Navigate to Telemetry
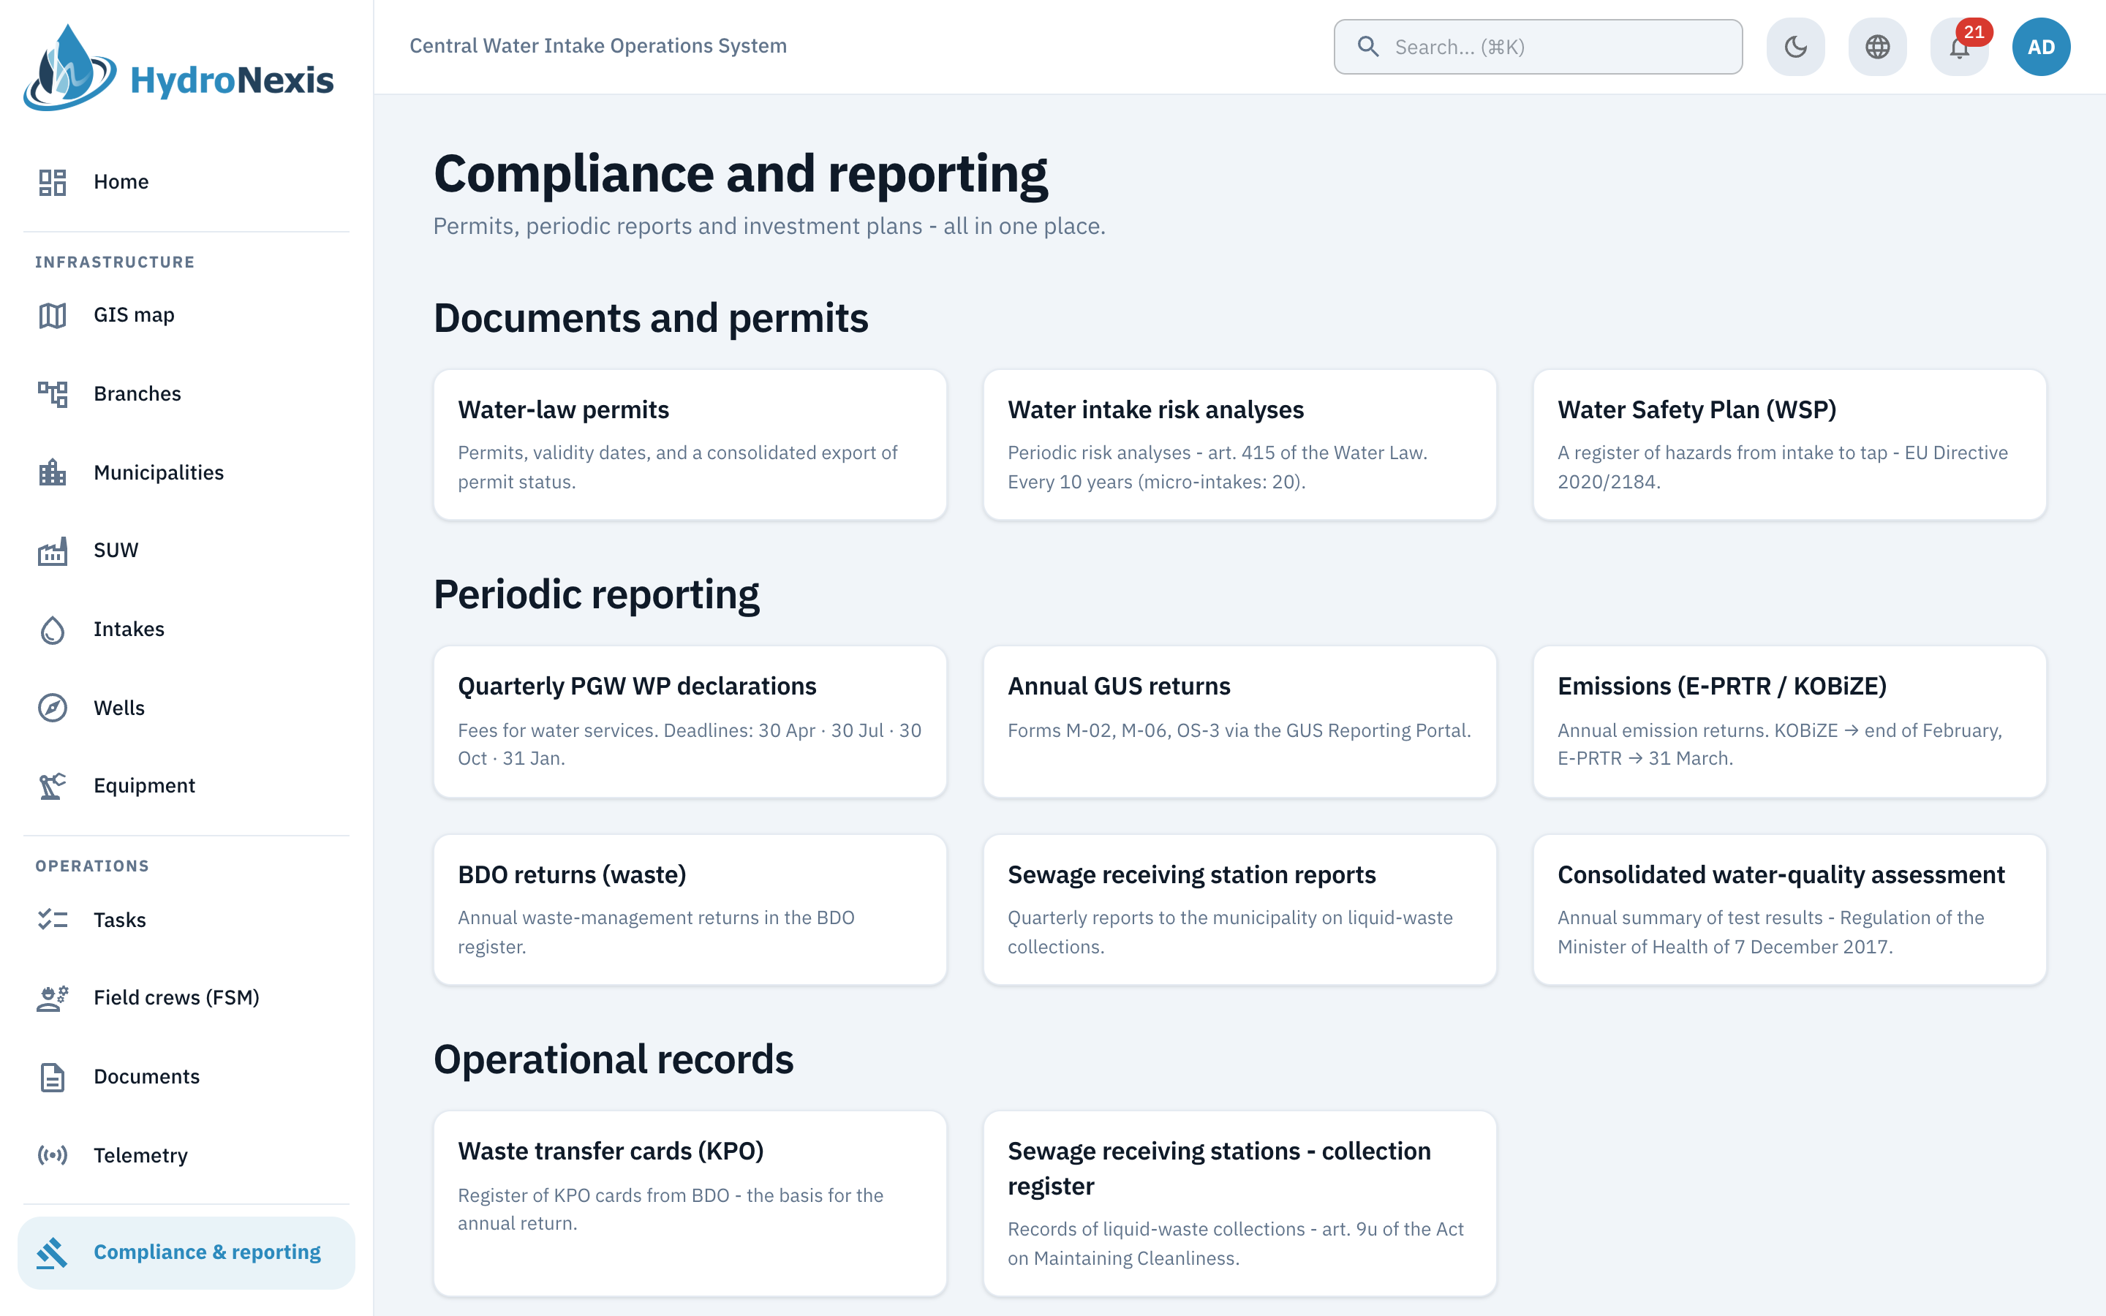Image resolution: width=2106 pixels, height=1316 pixels. (186, 1156)
